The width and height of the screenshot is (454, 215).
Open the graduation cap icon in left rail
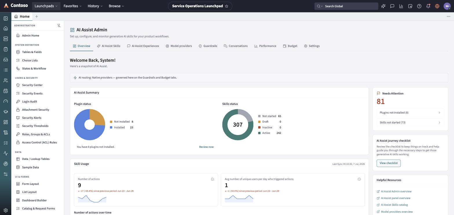tap(6, 112)
